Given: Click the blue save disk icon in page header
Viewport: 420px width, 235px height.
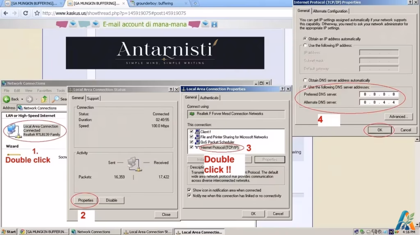Looking at the screenshot, I should (214, 24).
